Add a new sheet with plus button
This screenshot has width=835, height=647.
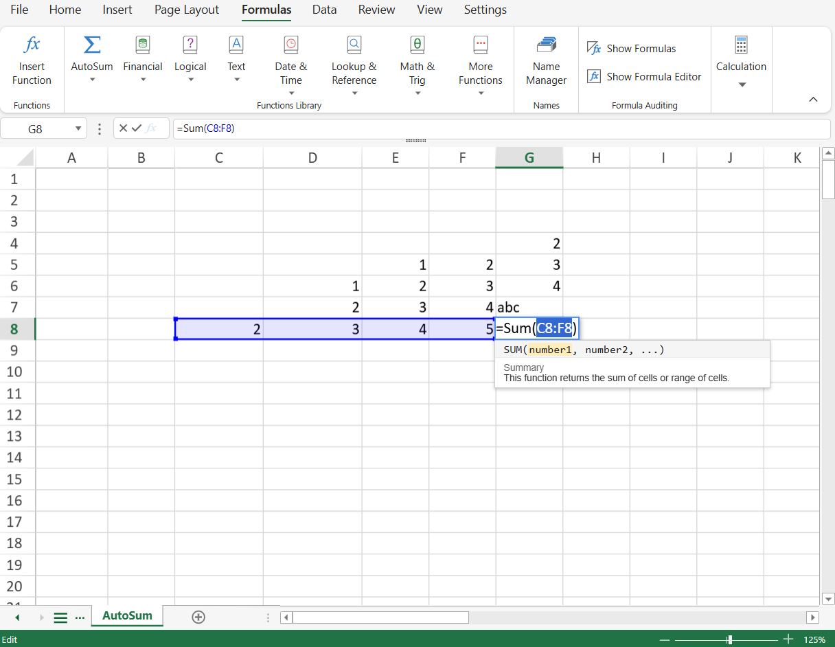pos(198,617)
